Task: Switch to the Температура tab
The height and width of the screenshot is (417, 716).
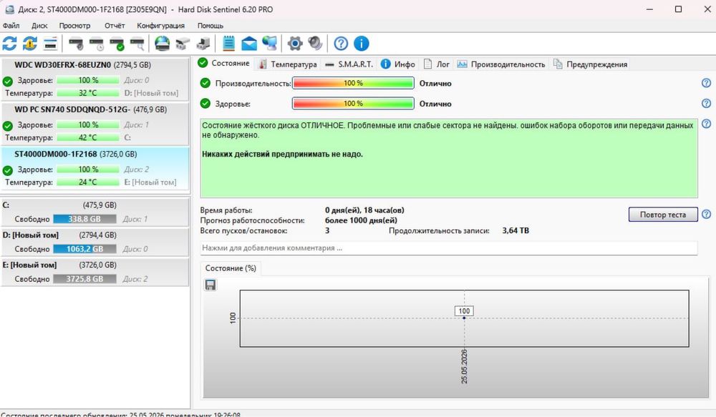Action: point(288,64)
